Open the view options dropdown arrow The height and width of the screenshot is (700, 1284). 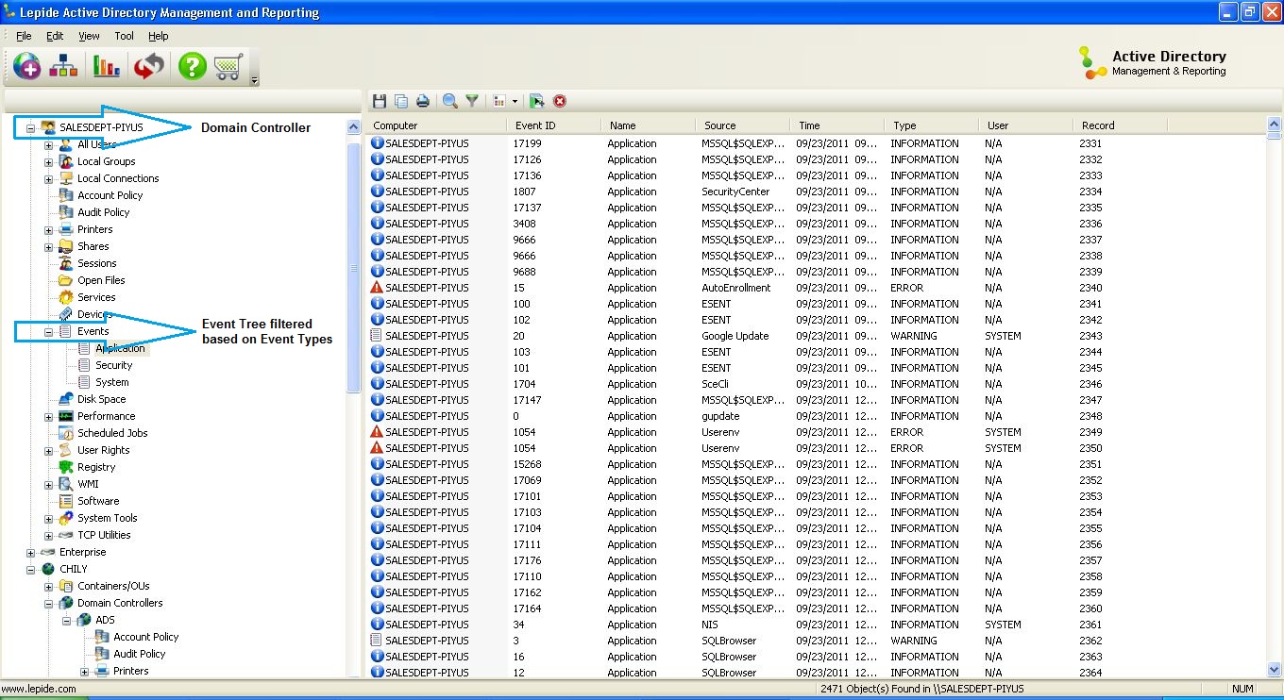(515, 101)
